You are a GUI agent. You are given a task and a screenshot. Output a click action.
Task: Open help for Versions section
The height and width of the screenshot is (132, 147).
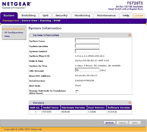point(130,103)
